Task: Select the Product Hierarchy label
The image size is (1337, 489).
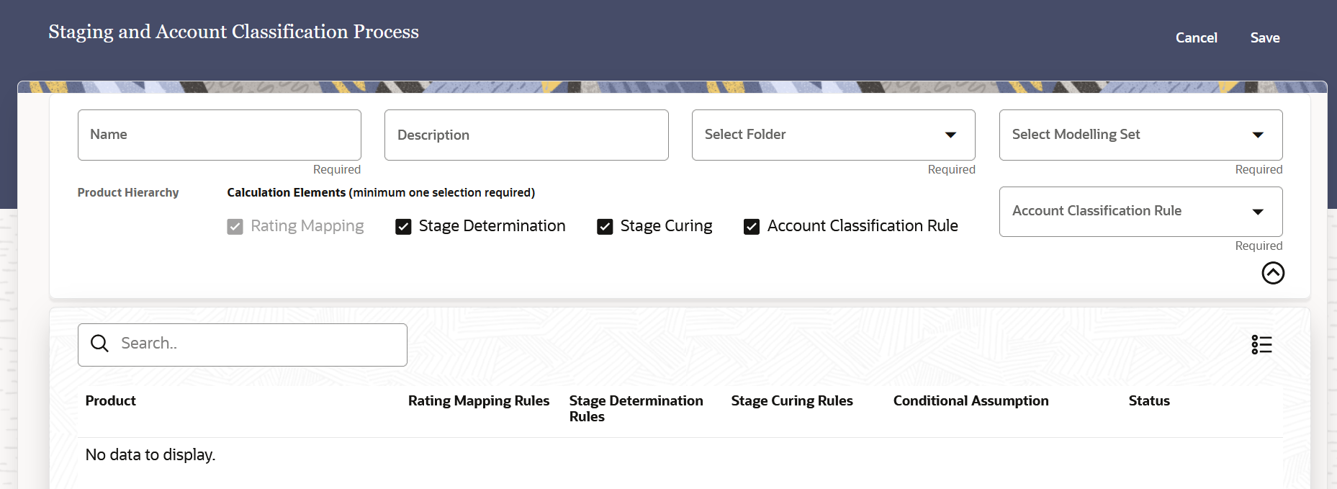Action: click(x=128, y=192)
